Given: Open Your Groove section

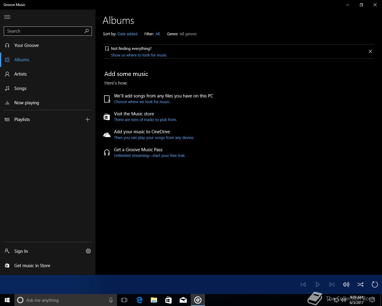Looking at the screenshot, I should point(48,45).
